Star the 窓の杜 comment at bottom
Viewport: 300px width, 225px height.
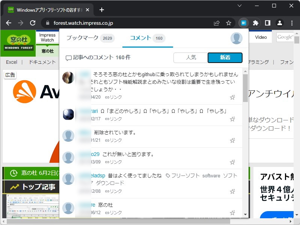232,213
